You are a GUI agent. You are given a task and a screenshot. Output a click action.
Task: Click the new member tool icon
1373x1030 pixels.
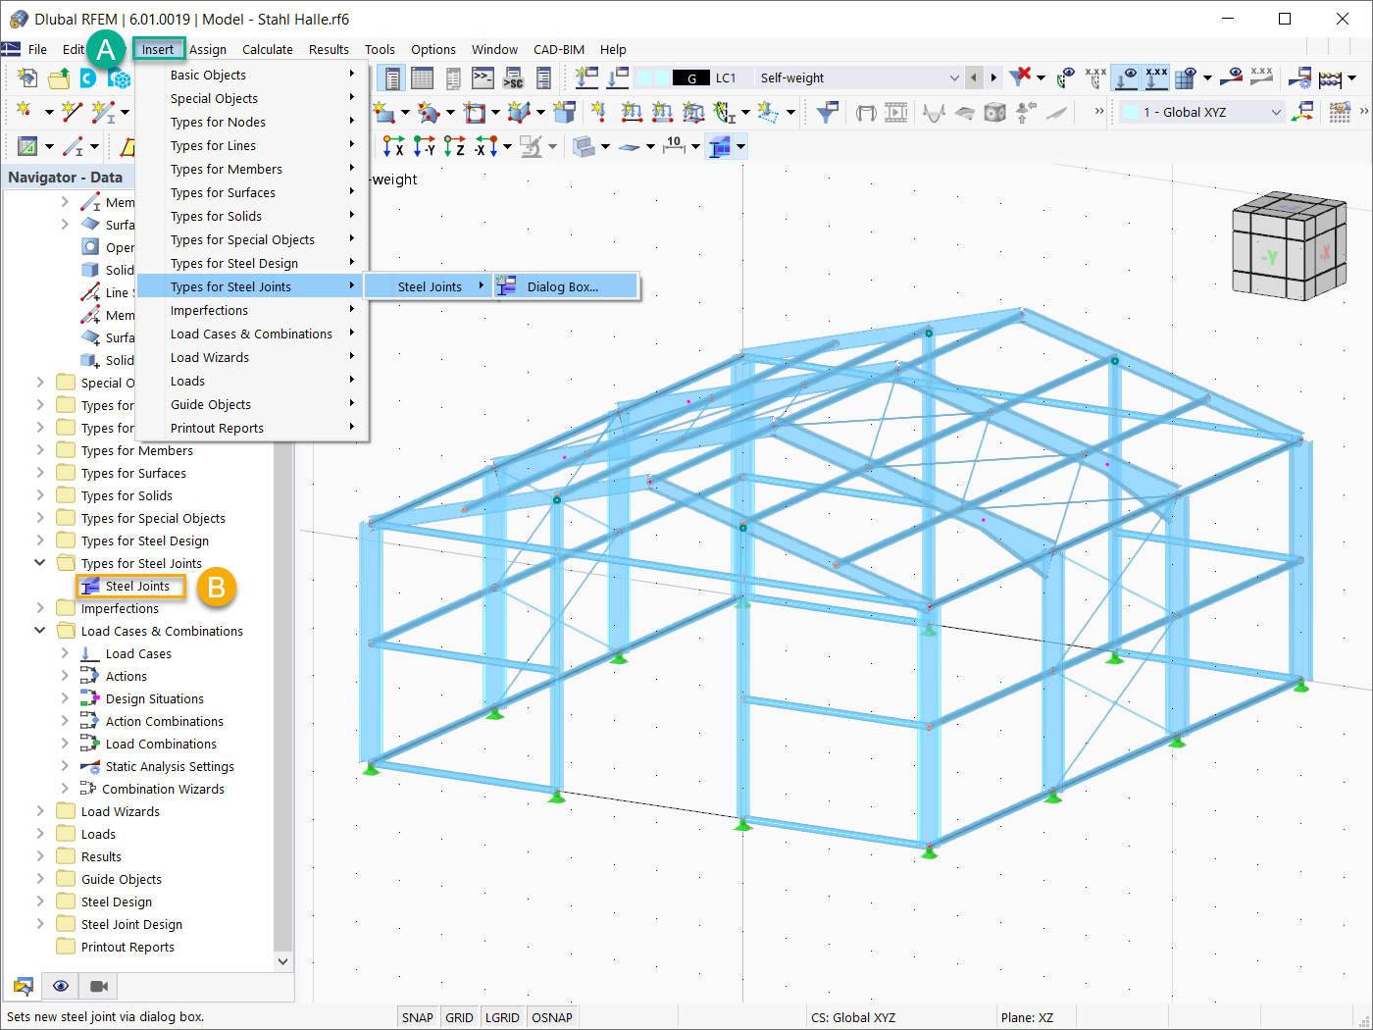coord(103,112)
